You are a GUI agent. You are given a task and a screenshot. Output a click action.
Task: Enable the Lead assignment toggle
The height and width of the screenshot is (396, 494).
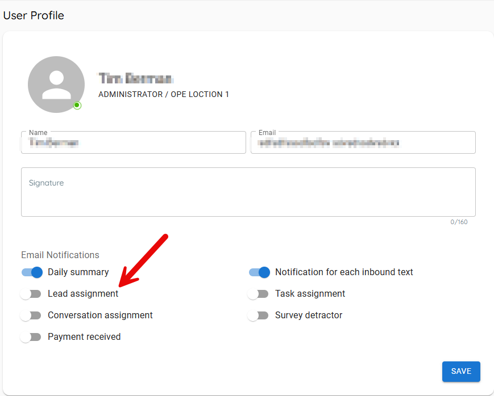coord(31,294)
